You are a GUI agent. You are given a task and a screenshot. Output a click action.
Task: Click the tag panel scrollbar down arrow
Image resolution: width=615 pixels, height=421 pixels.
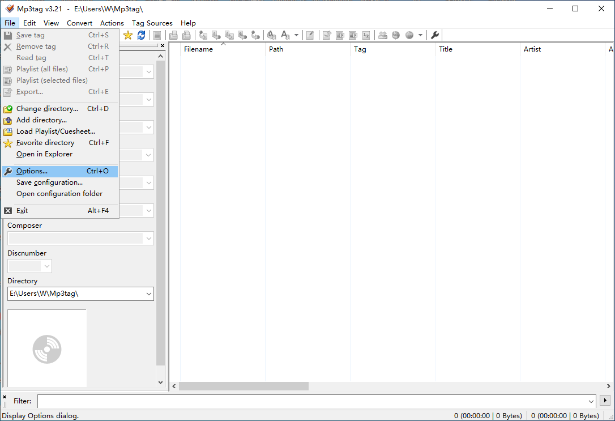pyautogui.click(x=160, y=382)
